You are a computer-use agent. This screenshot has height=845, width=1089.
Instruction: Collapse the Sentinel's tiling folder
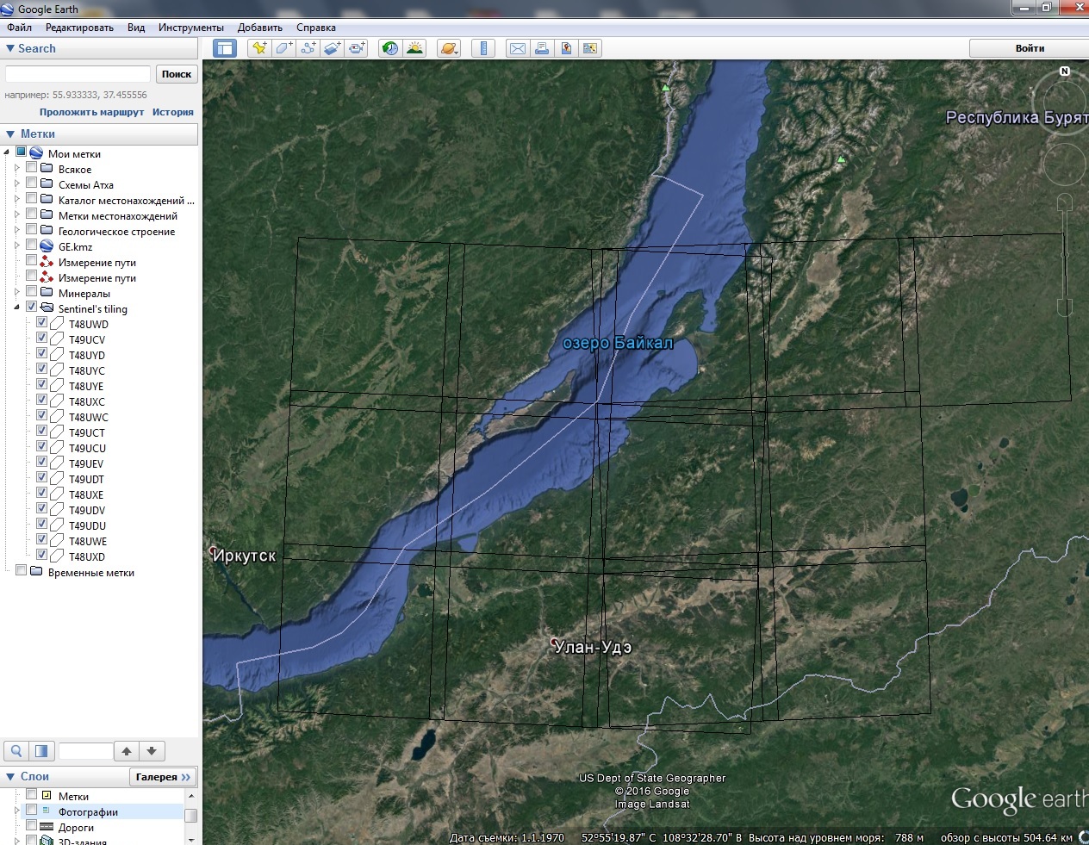coord(16,308)
